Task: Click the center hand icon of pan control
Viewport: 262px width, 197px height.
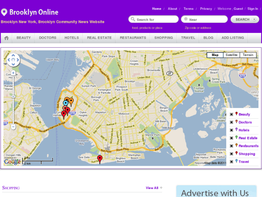Action: click(13, 60)
